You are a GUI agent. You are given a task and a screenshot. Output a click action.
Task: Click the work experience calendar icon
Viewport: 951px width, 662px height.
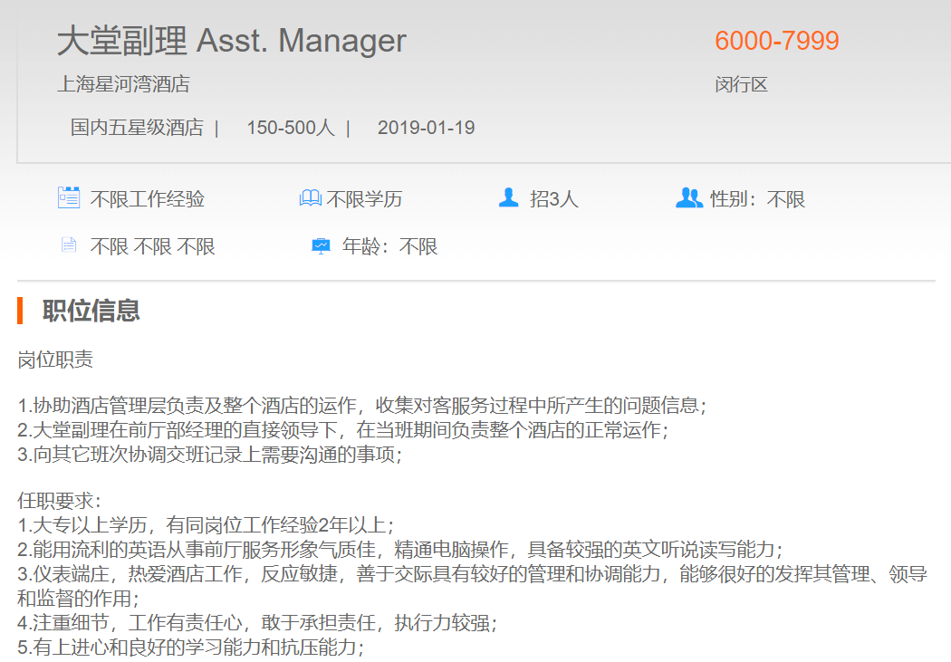click(69, 197)
